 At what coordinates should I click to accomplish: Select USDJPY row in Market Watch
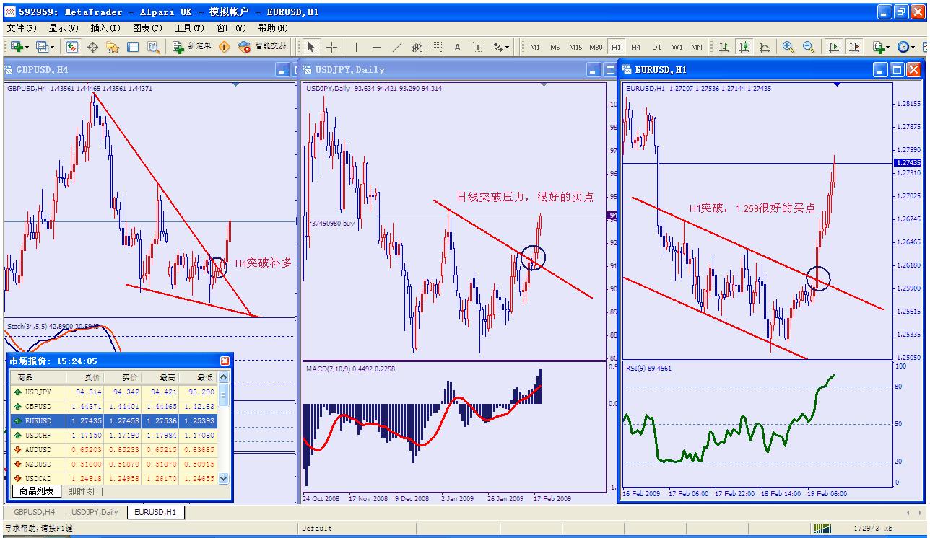coord(113,392)
